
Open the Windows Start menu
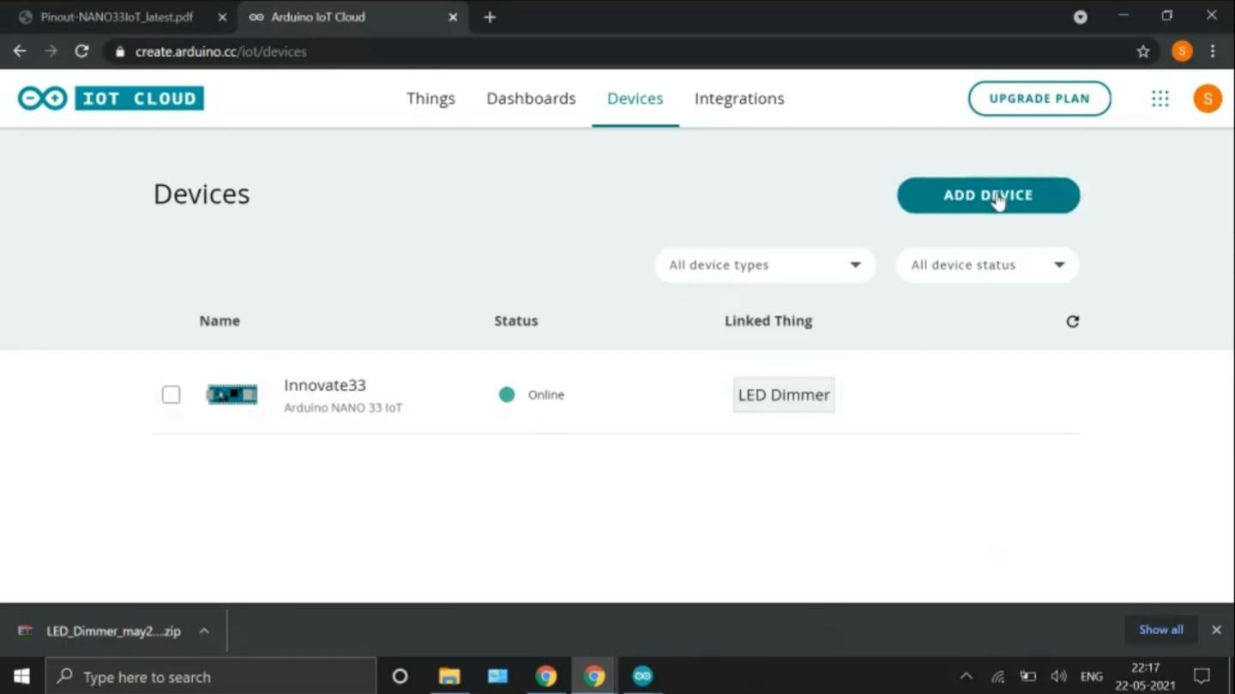point(21,676)
